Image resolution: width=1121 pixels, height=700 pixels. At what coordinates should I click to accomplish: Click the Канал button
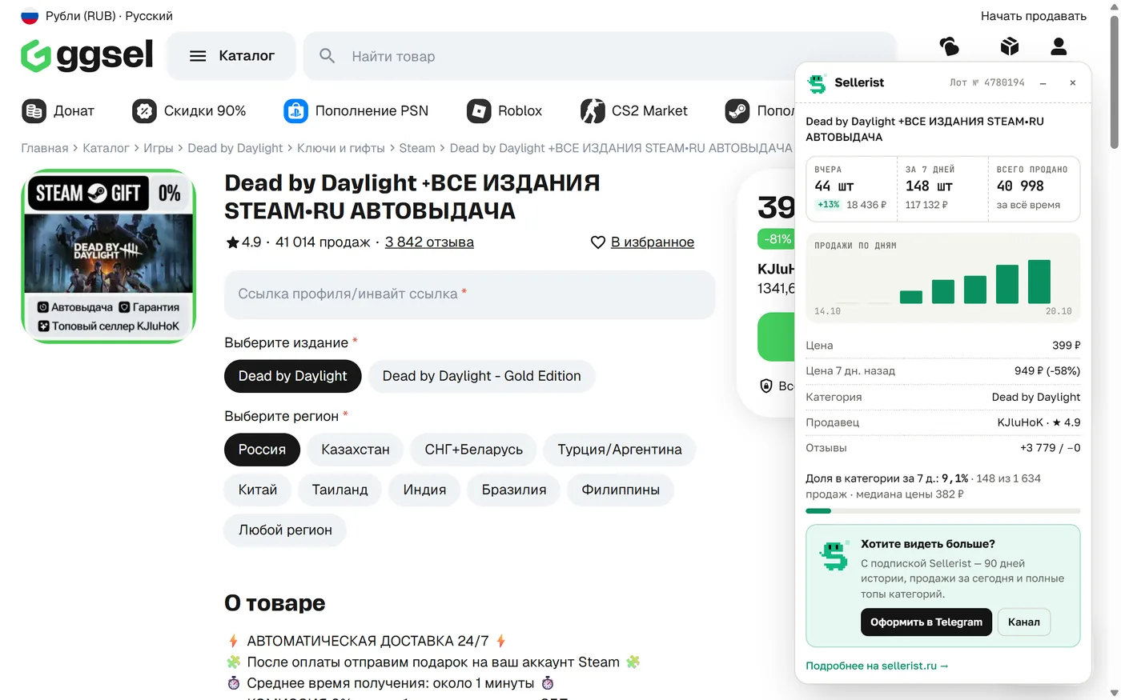coord(1024,622)
